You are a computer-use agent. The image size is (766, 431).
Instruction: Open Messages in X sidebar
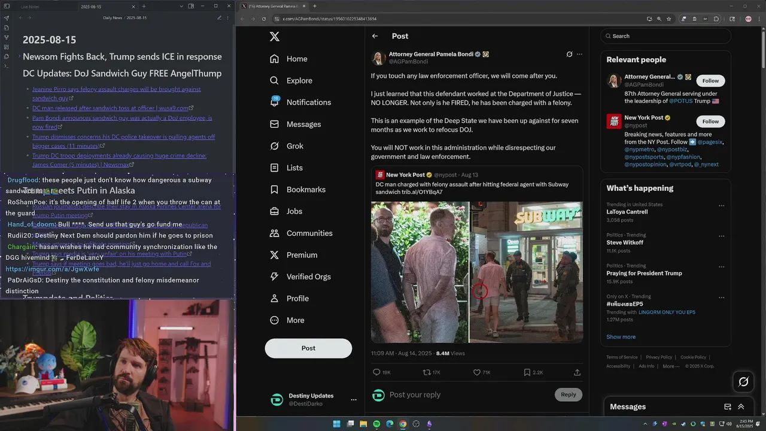coord(296,124)
